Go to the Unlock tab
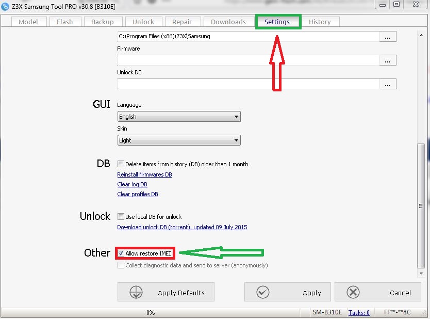The height and width of the screenshot is (319, 430). [143, 22]
